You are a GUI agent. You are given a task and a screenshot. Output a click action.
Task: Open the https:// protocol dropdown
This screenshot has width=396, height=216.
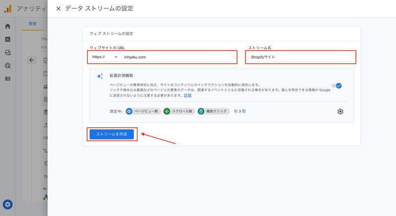coord(105,57)
